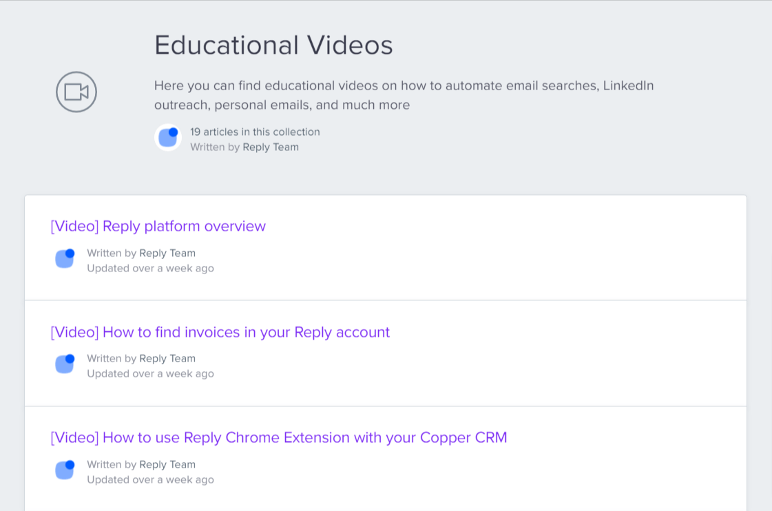Viewport: 772px width, 511px height.
Task: Open the article on finding invoices in Reply
Action: [x=220, y=333]
